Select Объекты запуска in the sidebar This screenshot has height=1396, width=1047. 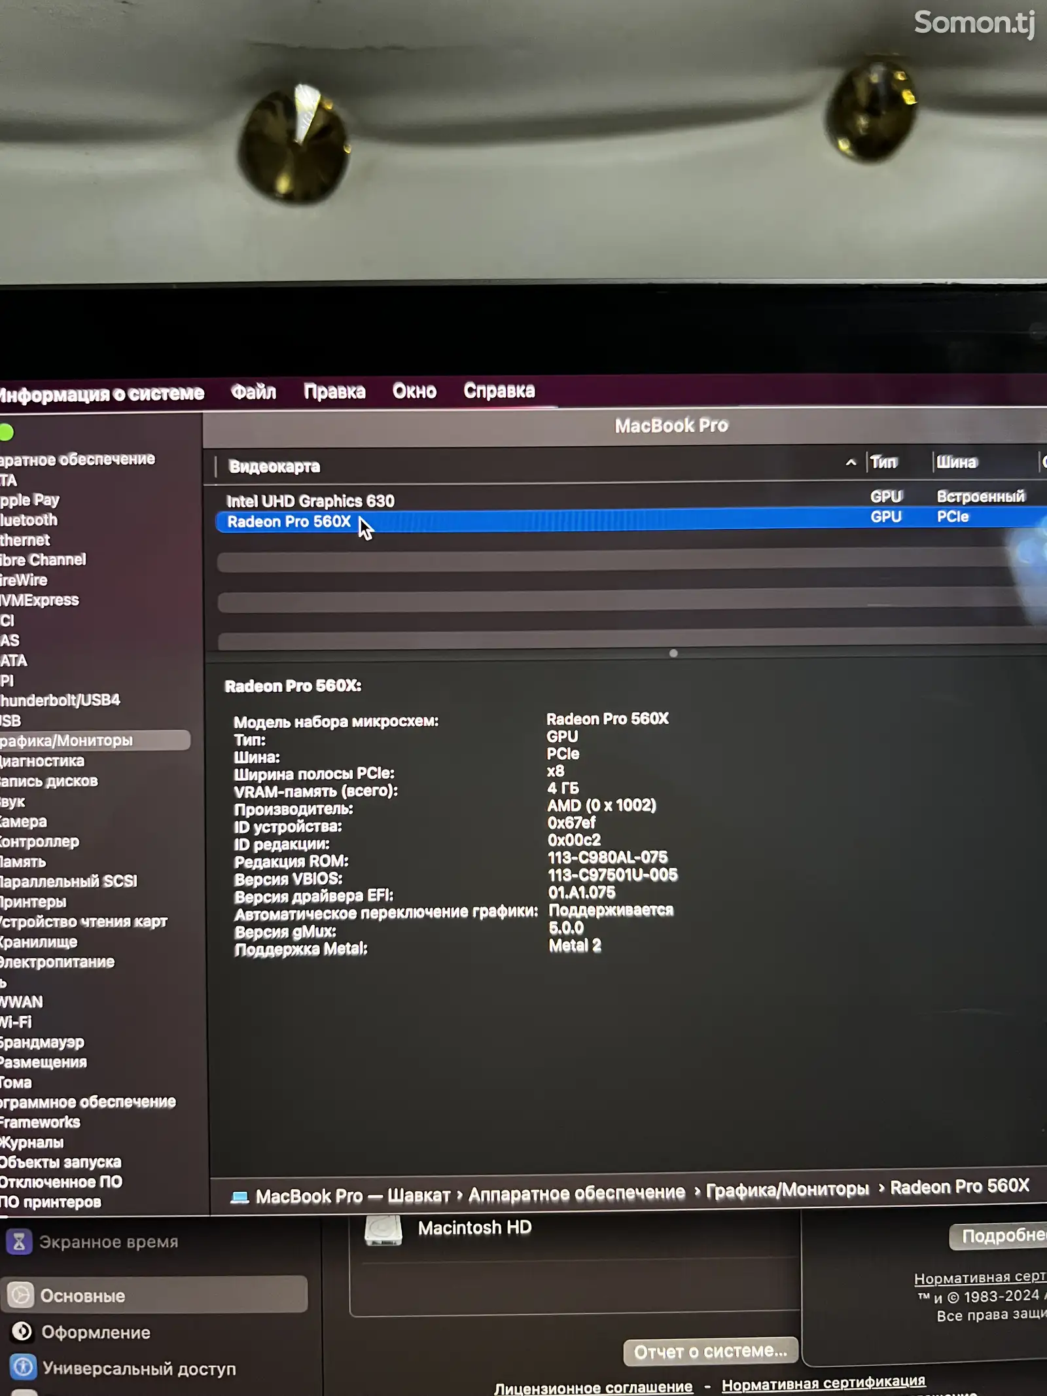[x=61, y=1162]
